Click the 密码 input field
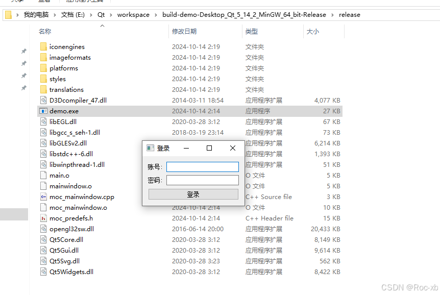This screenshot has width=440, height=295. [203, 180]
